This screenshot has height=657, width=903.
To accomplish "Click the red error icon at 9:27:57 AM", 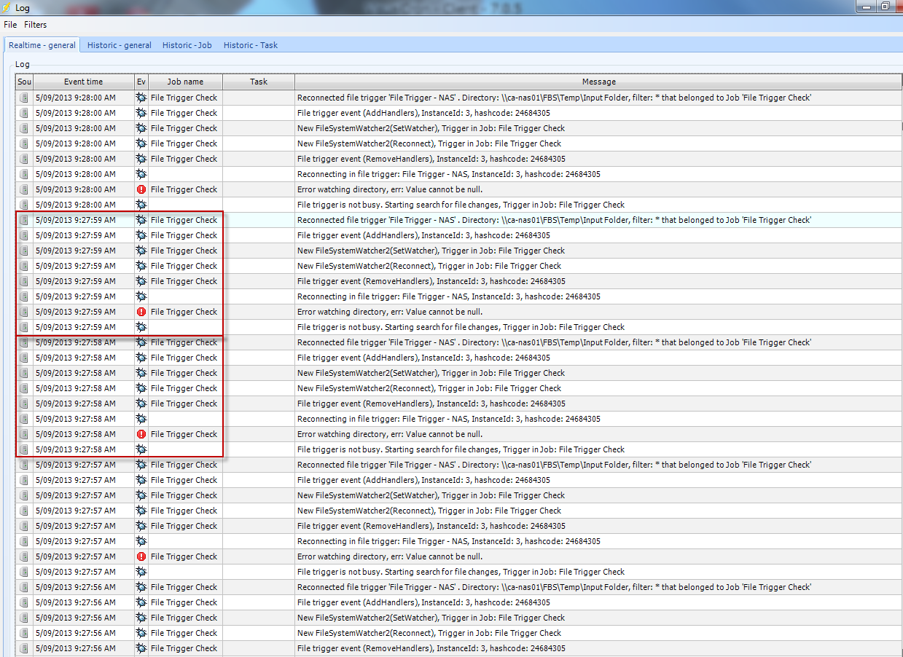I will [141, 556].
